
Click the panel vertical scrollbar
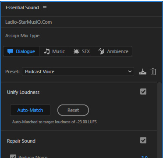click(x=159, y=120)
